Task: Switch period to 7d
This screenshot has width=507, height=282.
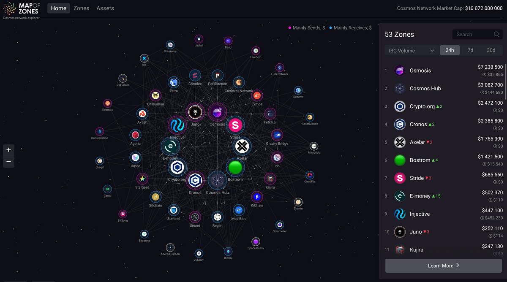Action: click(470, 50)
